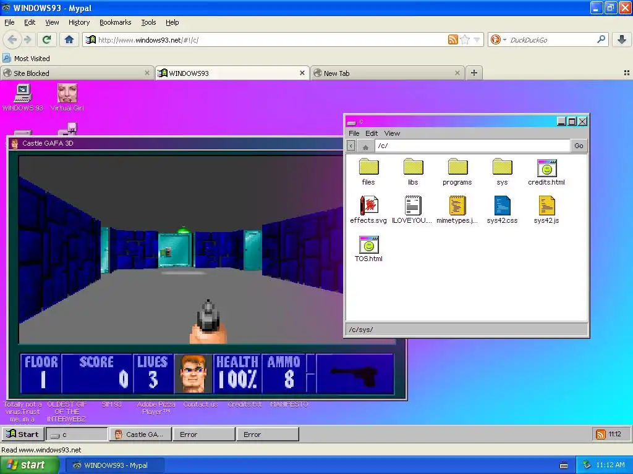
Task: Click the WINDOWS 93 desktop icon
Action: point(23,97)
